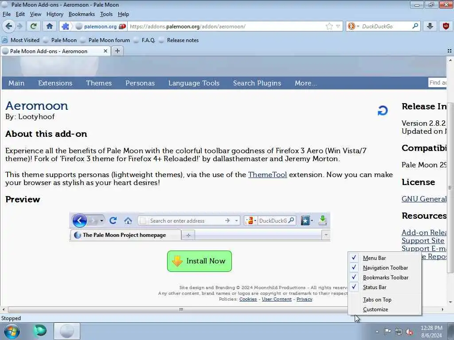Viewport: 454px width, 340px height.
Task: Open the Language Tools section
Action: (x=194, y=83)
